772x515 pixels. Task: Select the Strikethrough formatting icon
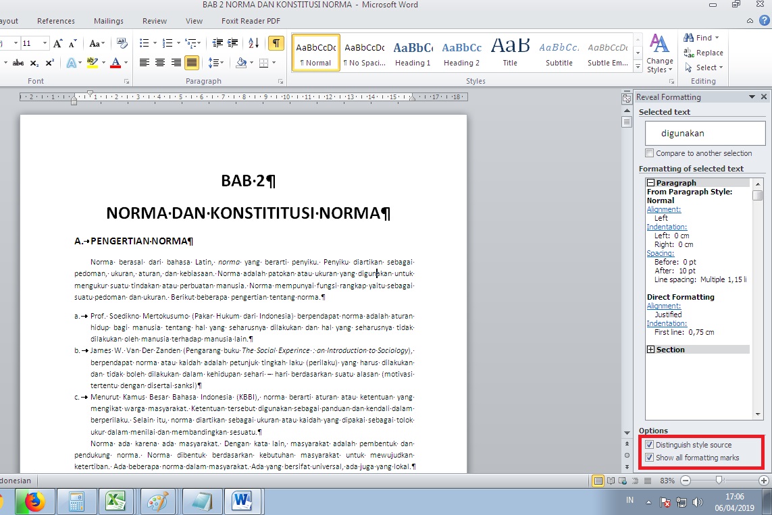click(x=18, y=62)
